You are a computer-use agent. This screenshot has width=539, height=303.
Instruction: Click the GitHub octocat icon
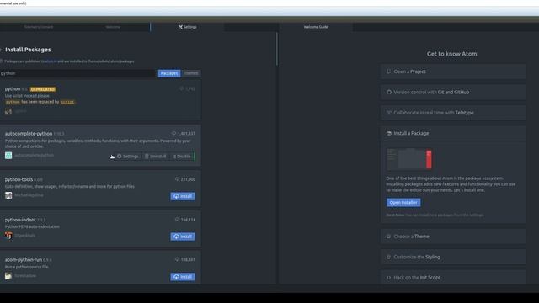click(x=389, y=92)
